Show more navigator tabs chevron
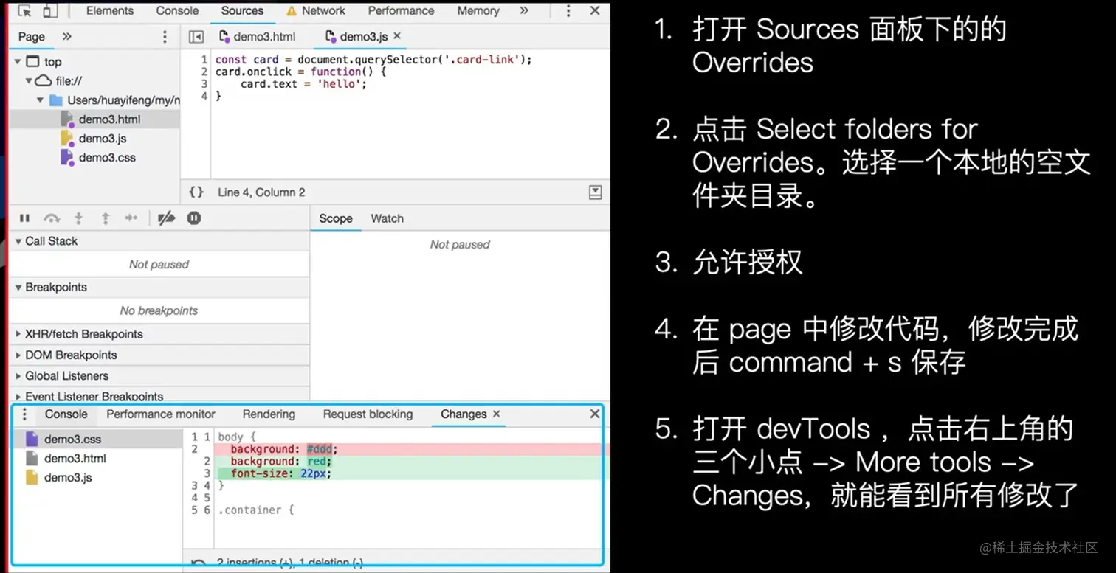 tap(66, 37)
